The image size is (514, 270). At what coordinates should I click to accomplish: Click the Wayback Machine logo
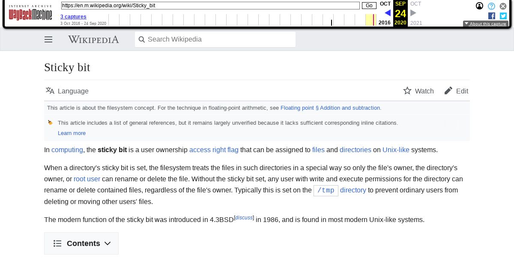pos(30,13)
